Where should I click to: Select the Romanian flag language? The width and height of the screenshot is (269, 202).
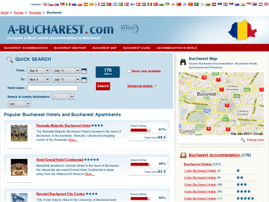click(150, 4)
